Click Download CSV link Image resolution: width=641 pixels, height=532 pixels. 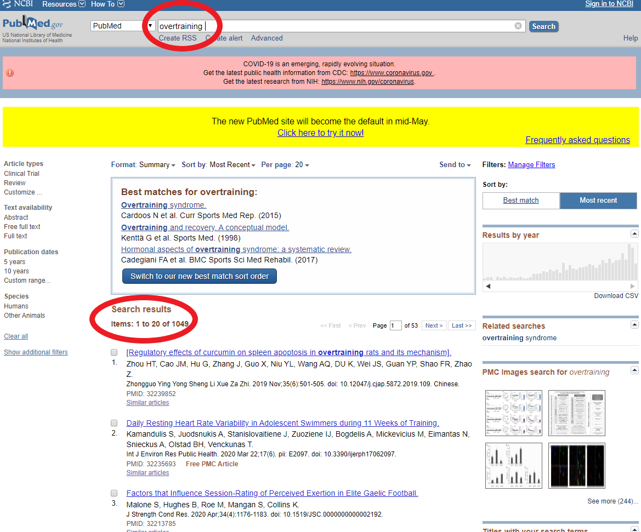click(x=616, y=296)
